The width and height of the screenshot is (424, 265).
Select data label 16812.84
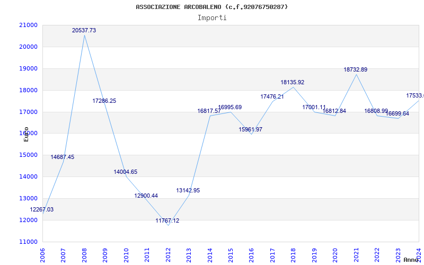334,111
